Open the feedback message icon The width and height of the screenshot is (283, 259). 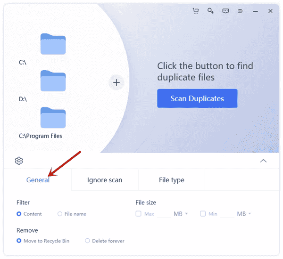coord(225,11)
